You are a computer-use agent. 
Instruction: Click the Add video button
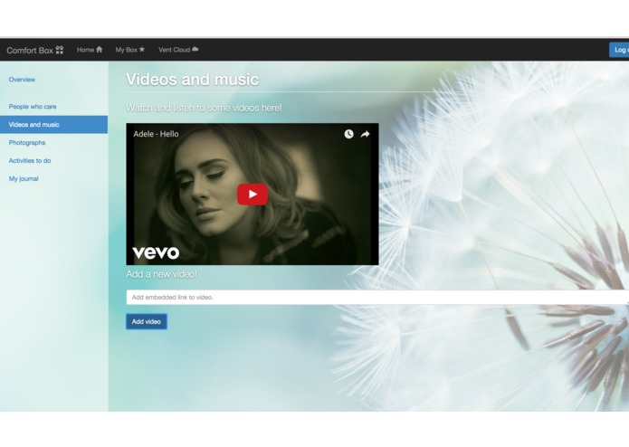(147, 321)
